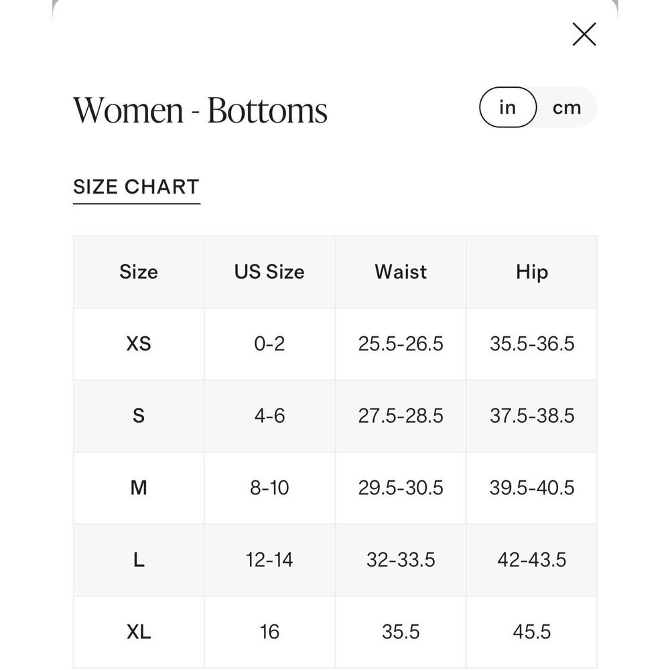Select the L size row label
Viewport: 670px width, 670px height.
[x=139, y=559]
